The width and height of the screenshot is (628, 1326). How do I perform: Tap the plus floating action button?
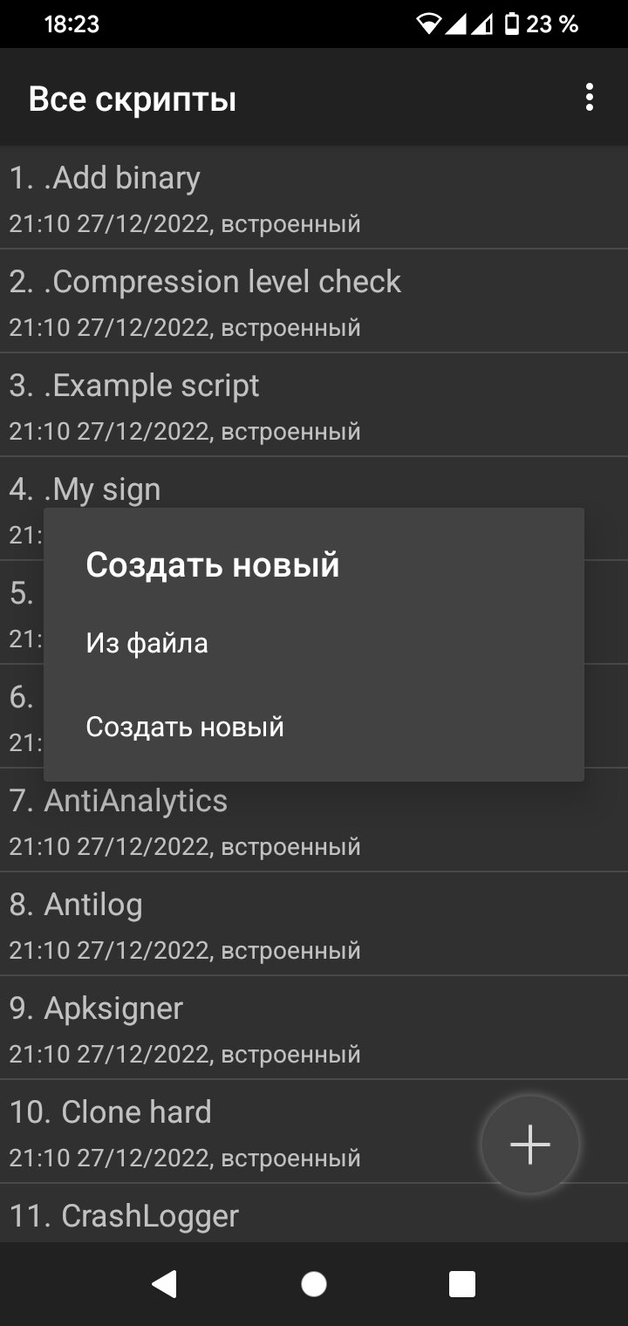pos(530,1144)
